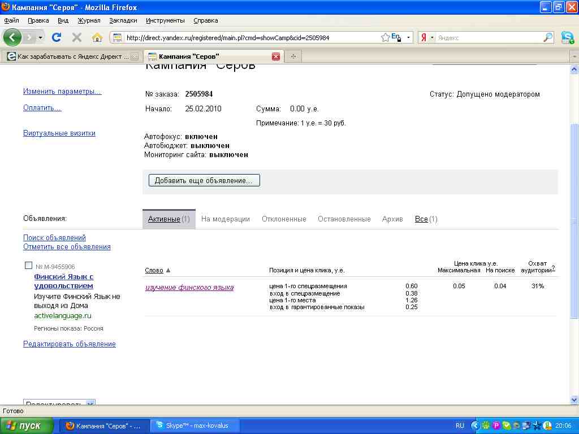
Task: Open the Изменить параметры link
Action: (x=62, y=91)
